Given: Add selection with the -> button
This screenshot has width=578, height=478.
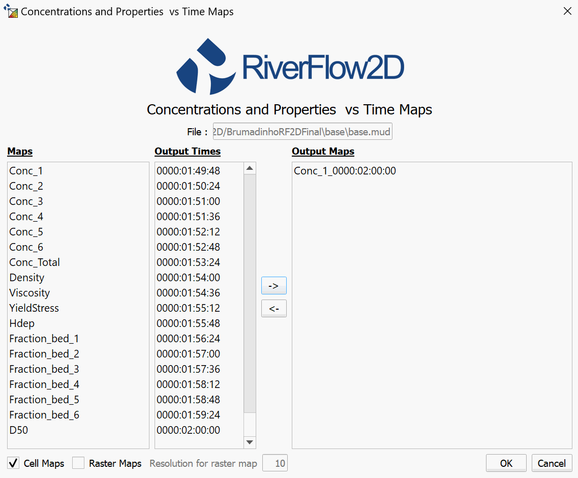Looking at the screenshot, I should point(273,286).
